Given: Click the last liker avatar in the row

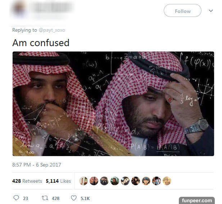Looking at the screenshot, I should pos(167,181).
